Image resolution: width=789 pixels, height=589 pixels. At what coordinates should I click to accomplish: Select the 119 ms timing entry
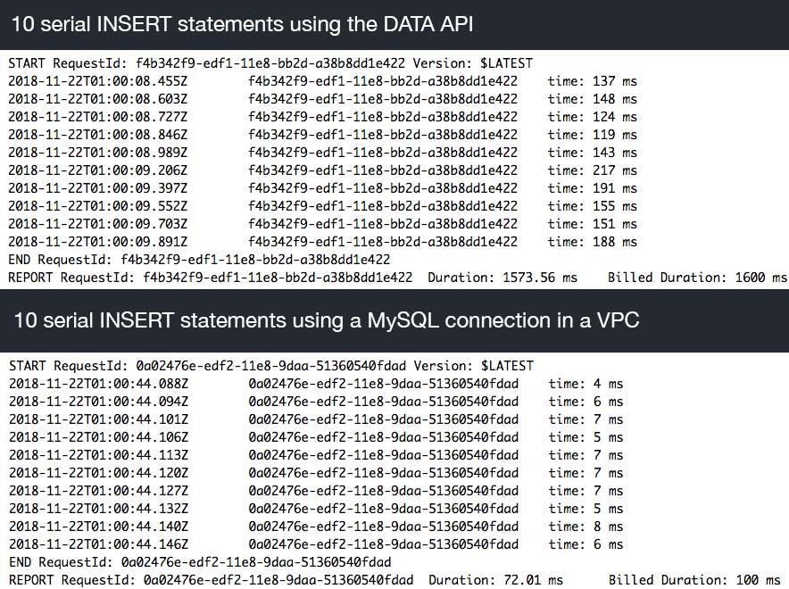coord(593,135)
